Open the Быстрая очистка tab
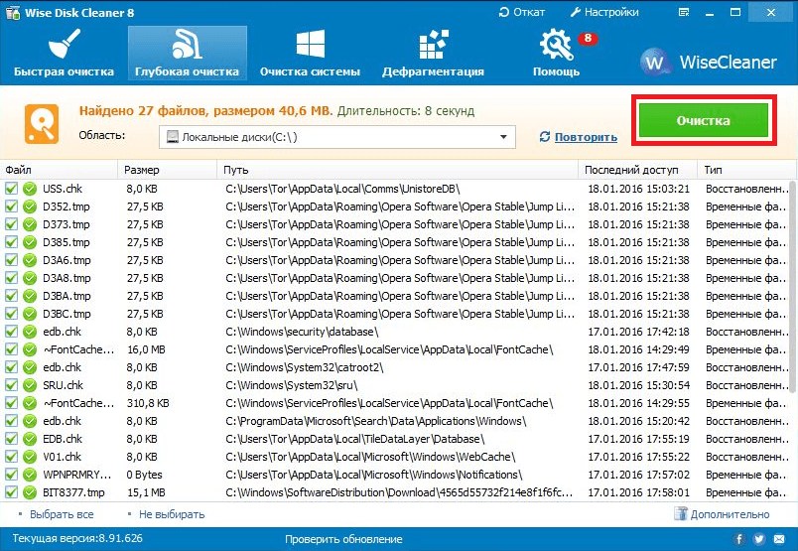The width and height of the screenshot is (798, 551). [64, 54]
